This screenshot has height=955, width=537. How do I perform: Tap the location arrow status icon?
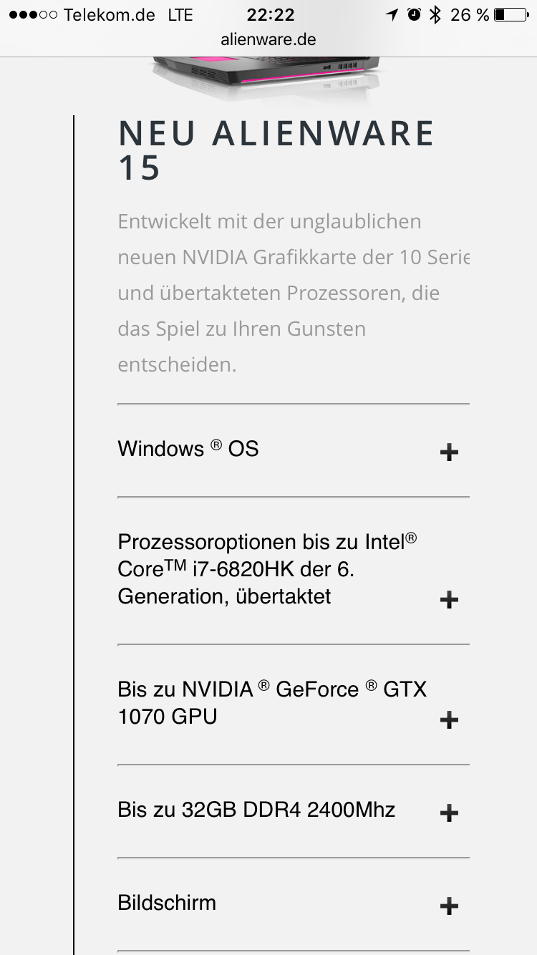click(392, 14)
